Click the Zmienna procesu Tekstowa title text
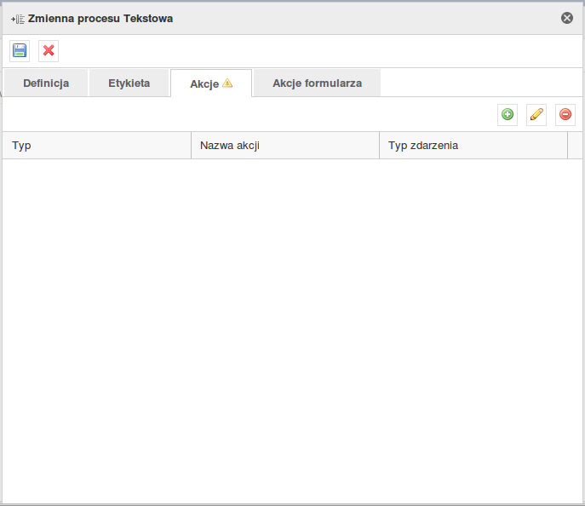 [x=100, y=18]
